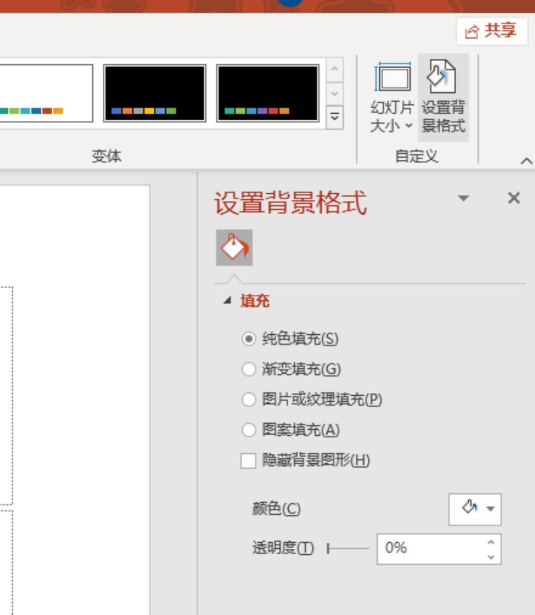
Task: Show next row of variants gallery
Action: click(335, 94)
